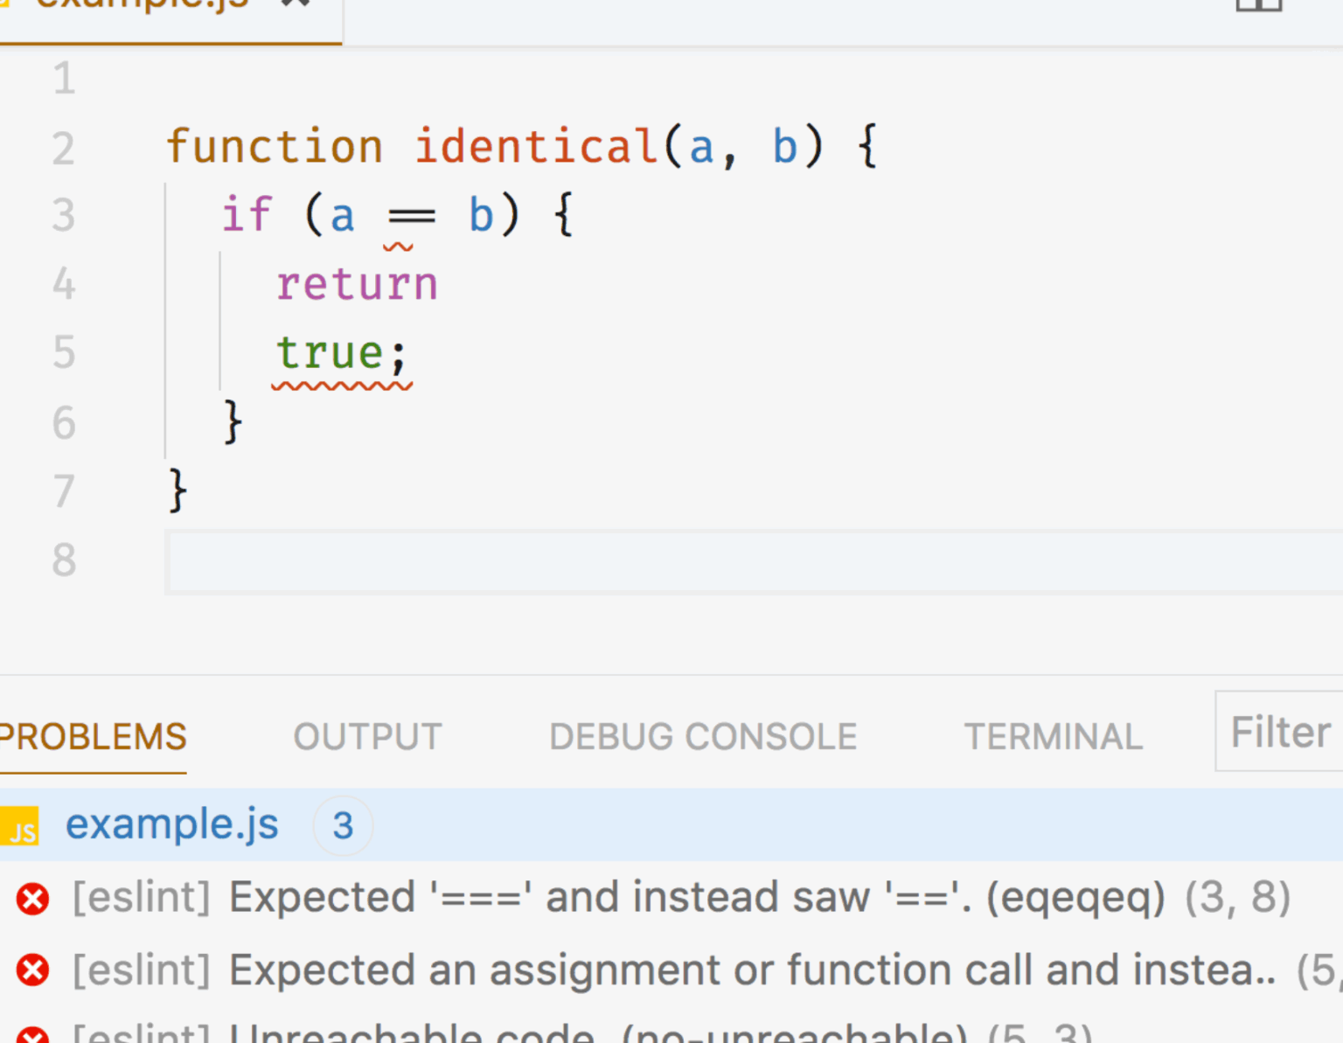Select the example.js editor tab
Screen dimensions: 1343x1043
tap(140, 7)
